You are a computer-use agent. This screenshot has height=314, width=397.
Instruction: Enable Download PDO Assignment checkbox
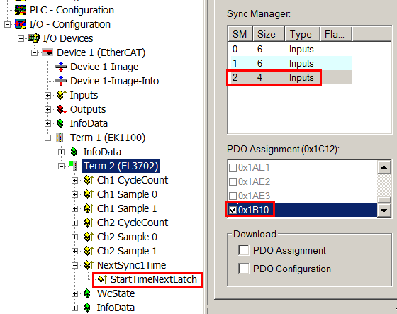pos(244,250)
